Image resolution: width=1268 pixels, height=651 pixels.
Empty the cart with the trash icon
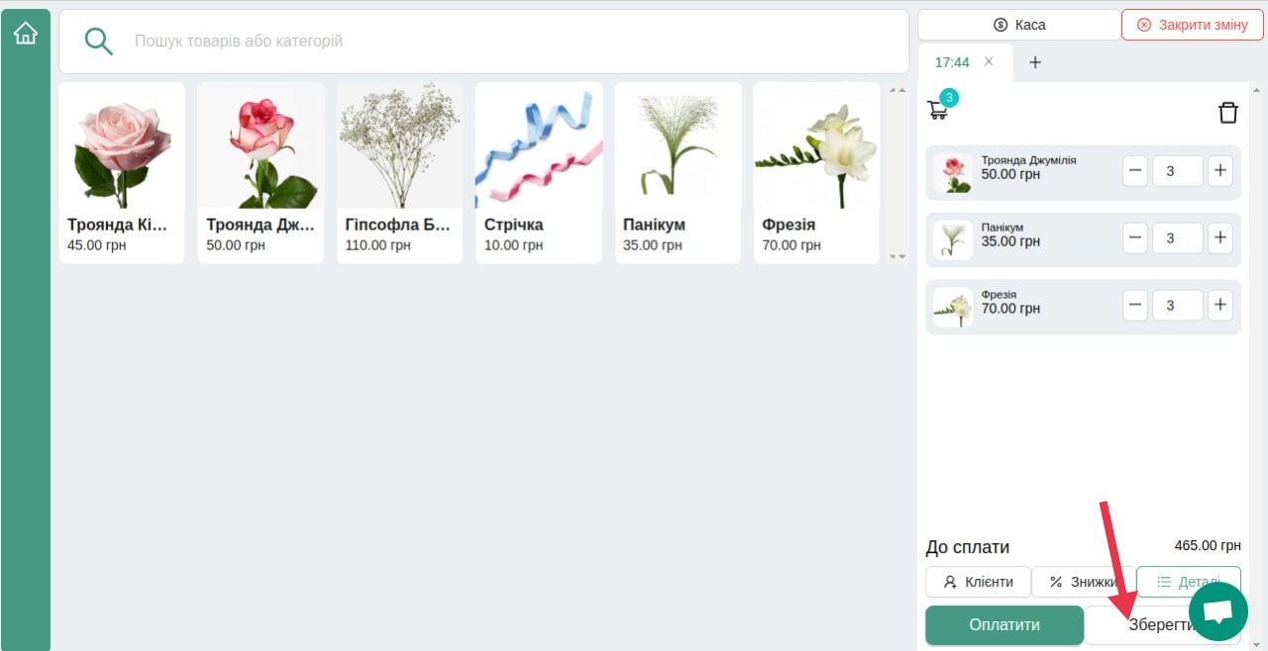point(1228,112)
